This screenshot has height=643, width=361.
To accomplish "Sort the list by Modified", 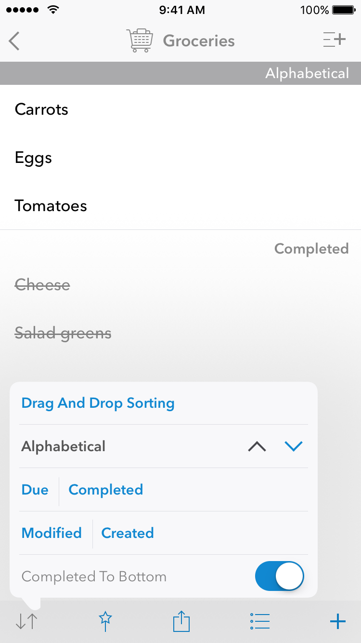I will 52,533.
